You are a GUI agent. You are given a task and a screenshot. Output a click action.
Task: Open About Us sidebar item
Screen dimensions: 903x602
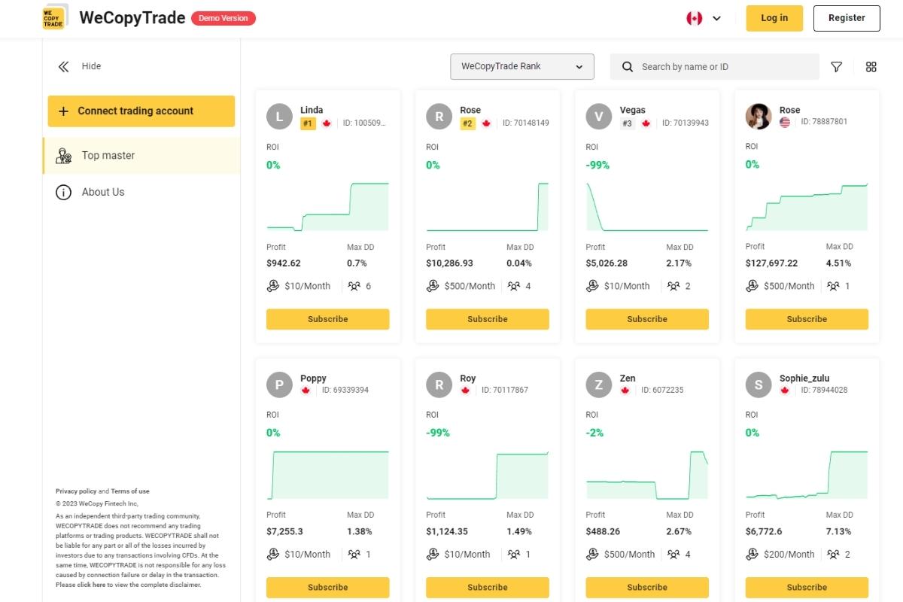pos(103,192)
